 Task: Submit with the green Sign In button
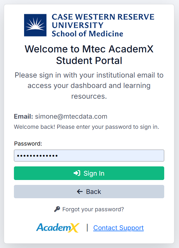coord(89,173)
